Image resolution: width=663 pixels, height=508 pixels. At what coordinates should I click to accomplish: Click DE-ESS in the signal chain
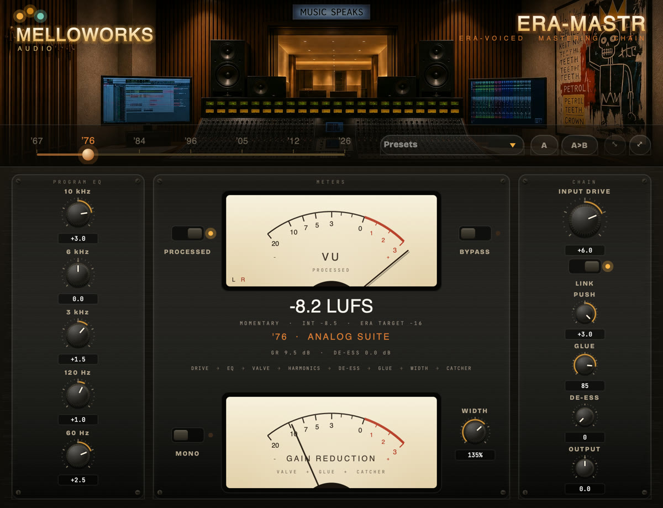349,368
